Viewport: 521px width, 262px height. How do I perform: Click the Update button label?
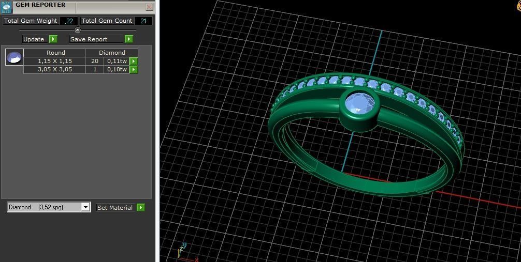tap(36, 39)
